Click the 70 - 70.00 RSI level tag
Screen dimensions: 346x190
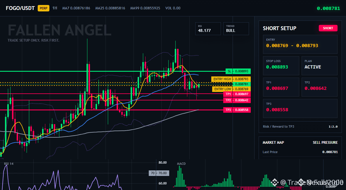click(x=159, y=173)
